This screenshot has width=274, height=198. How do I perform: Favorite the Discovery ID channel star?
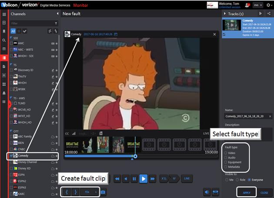(57, 70)
